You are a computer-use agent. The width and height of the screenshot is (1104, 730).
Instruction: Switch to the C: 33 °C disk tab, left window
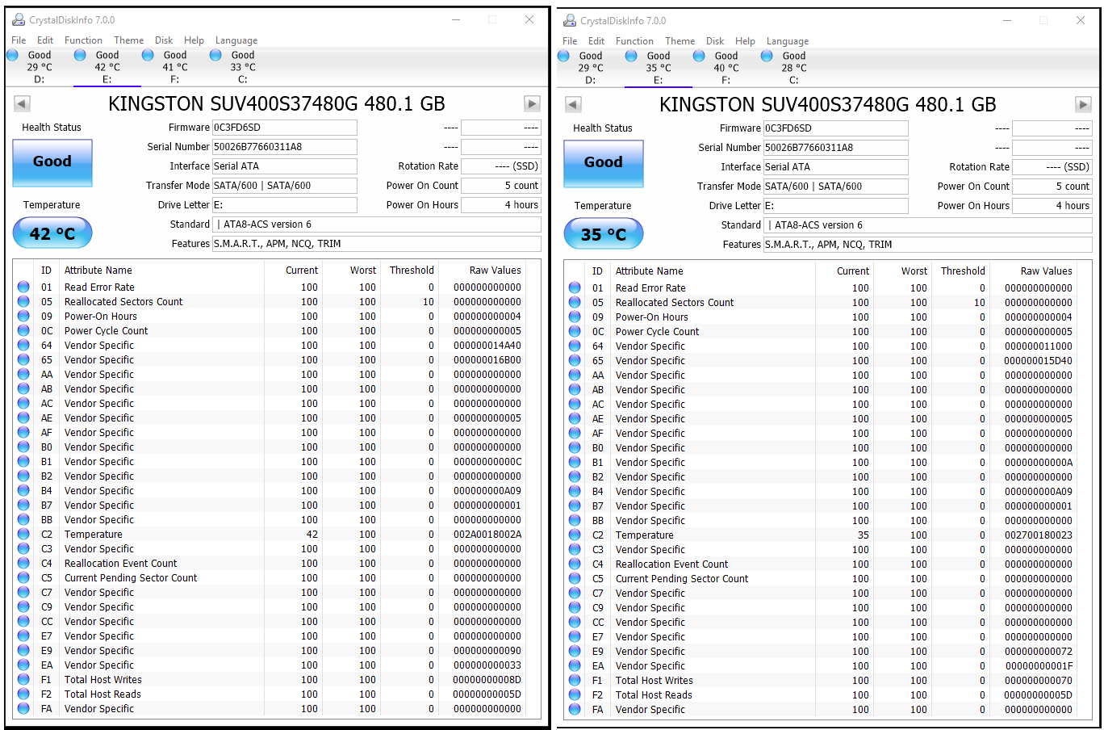point(242,67)
